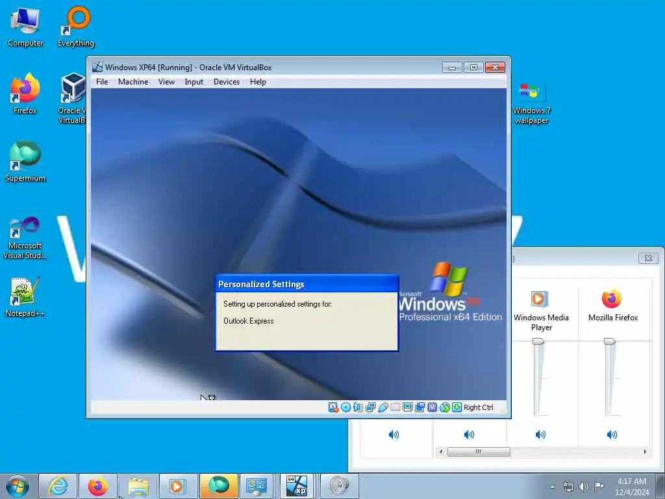Click the shared folders indicator in VirtualBox
This screenshot has width=665, height=499.
(395, 407)
